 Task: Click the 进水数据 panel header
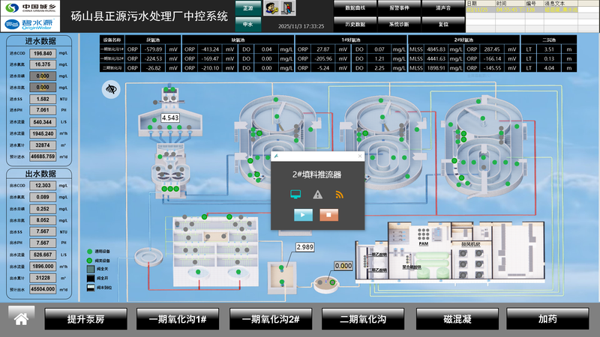[40, 41]
